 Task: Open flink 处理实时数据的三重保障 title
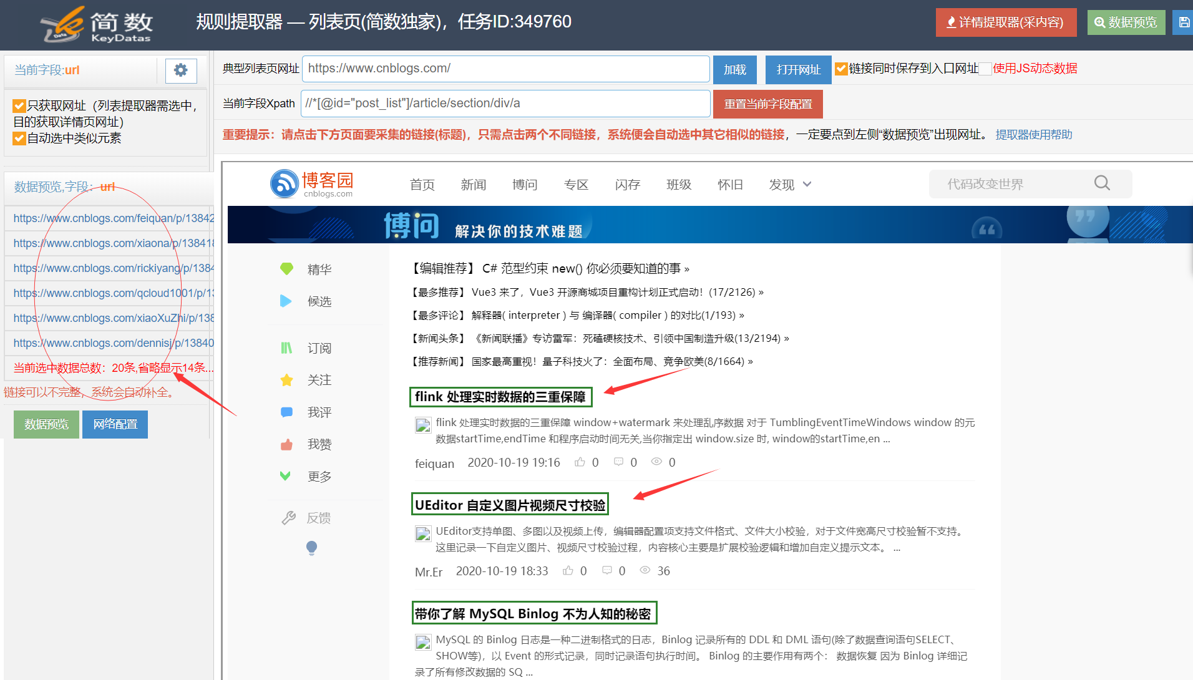[x=500, y=397]
